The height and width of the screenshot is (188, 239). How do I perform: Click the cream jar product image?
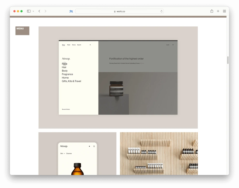click(116, 89)
